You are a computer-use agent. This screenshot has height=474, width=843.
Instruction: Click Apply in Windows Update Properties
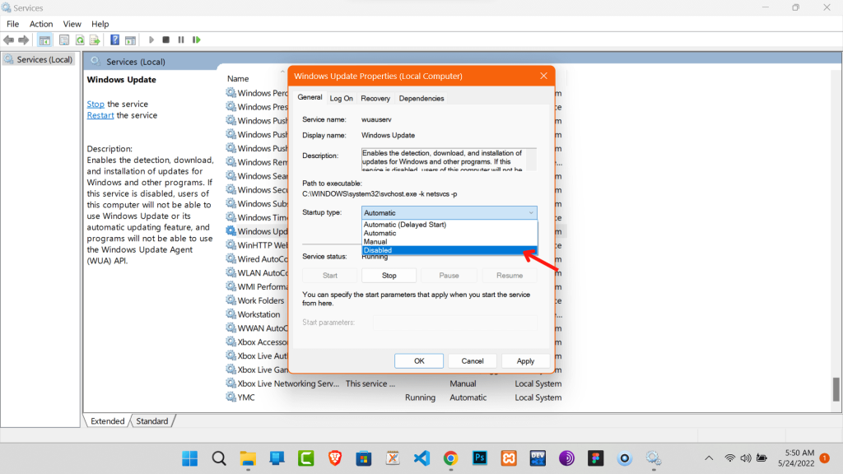pyautogui.click(x=525, y=361)
